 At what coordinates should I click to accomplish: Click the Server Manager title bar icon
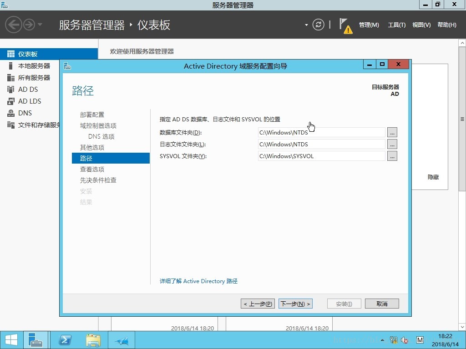tap(5, 5)
